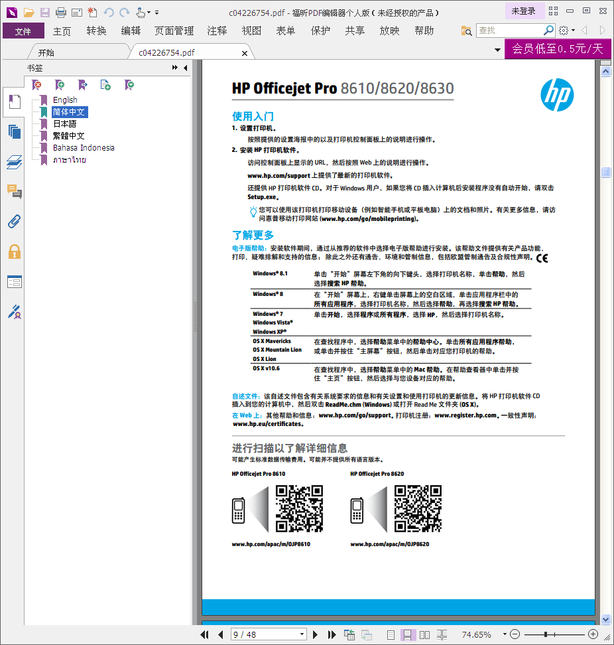
Task: Open the 帮助 ribbon tab
Action: 424,31
